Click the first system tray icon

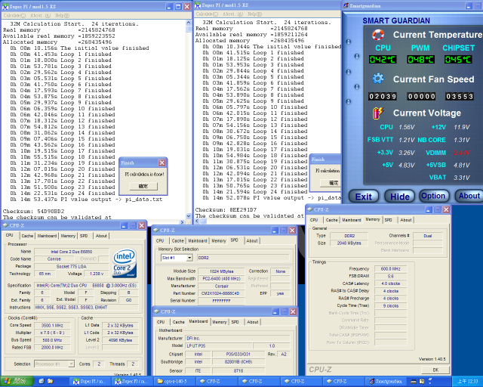coord(414,382)
